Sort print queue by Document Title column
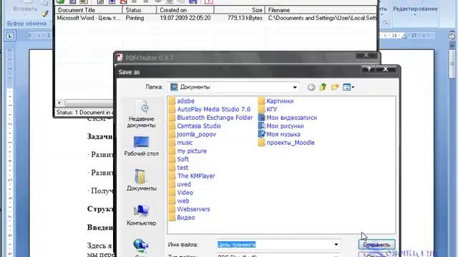458x257 pixels. [89, 10]
